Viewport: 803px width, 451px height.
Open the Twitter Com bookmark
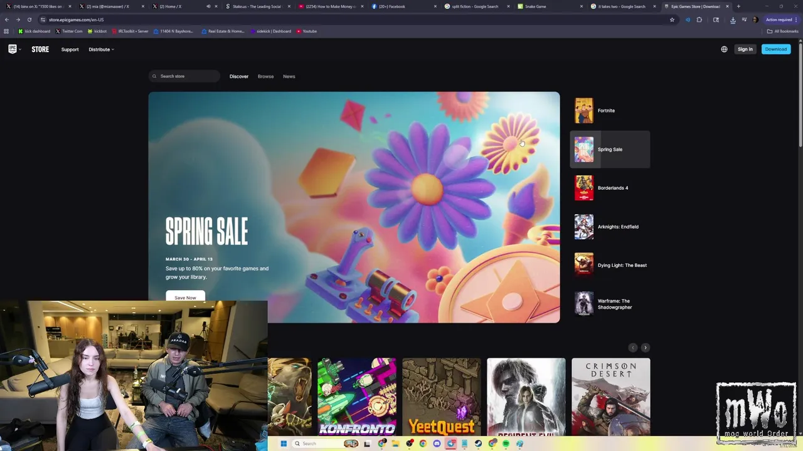tap(69, 31)
